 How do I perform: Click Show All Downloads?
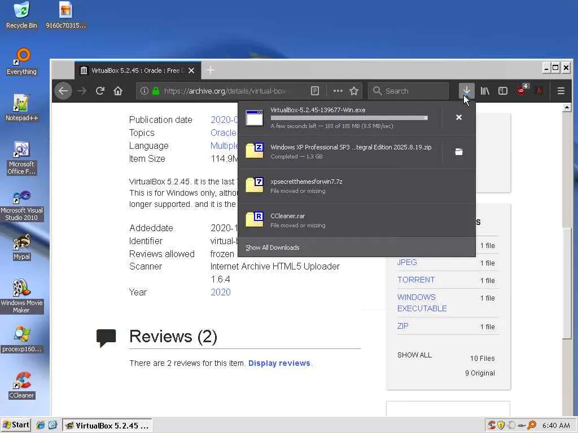point(273,248)
